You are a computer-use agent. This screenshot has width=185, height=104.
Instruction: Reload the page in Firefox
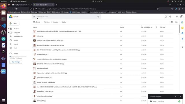[16, 9]
